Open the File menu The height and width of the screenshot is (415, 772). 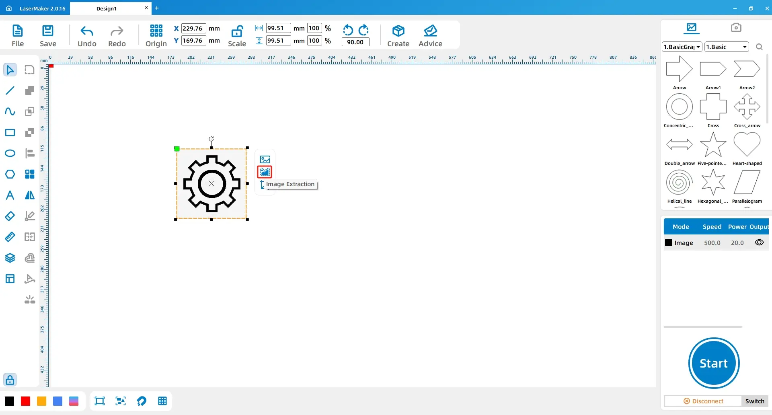click(18, 36)
